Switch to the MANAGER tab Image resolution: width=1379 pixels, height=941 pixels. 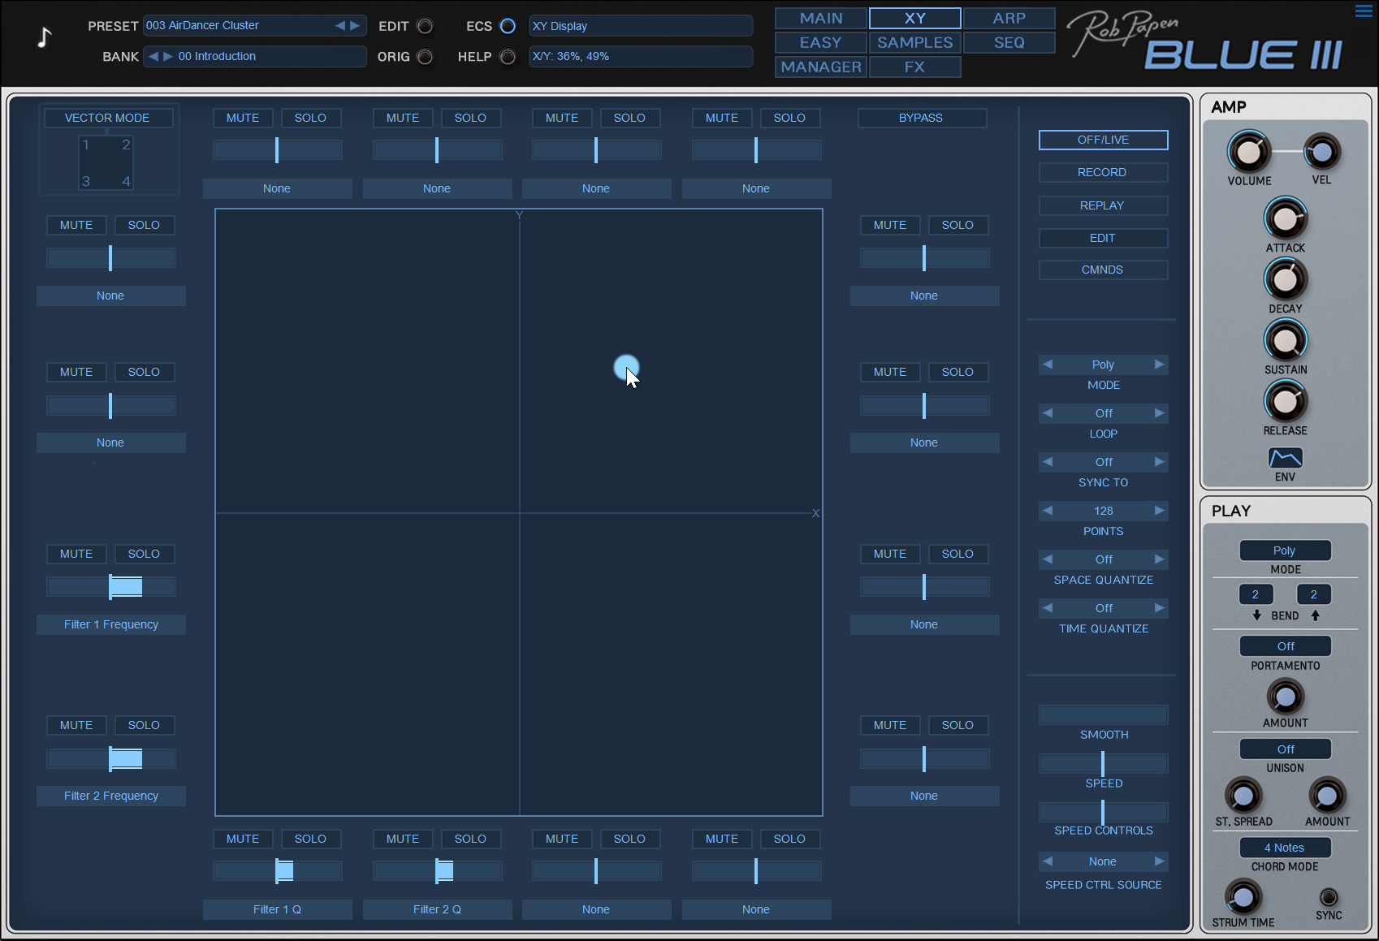(821, 67)
